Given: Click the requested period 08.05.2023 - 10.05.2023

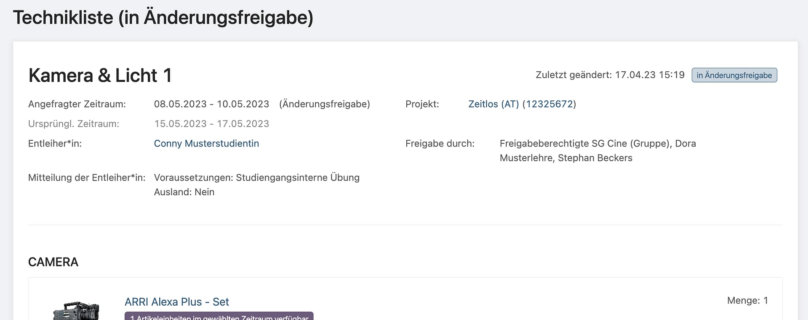Looking at the screenshot, I should pyautogui.click(x=211, y=104).
